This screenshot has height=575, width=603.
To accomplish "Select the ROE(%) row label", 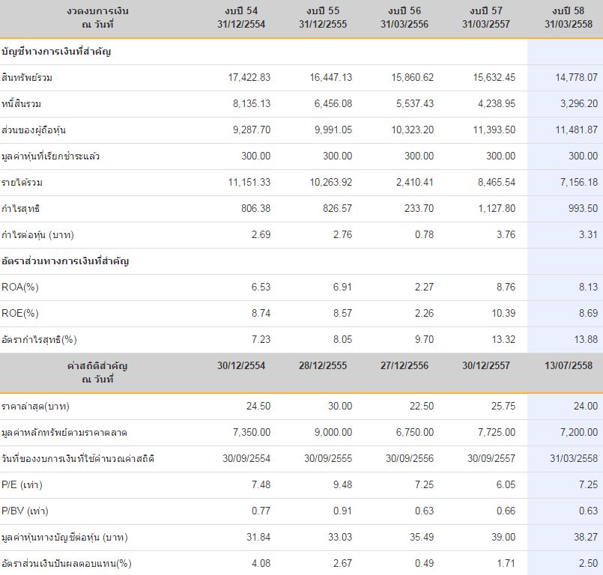I will [20, 313].
